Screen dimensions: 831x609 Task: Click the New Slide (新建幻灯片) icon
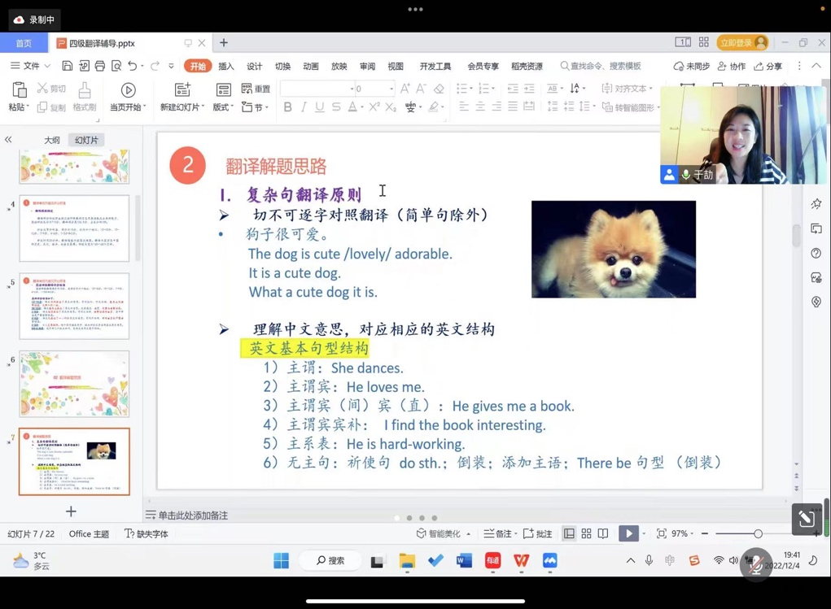182,90
